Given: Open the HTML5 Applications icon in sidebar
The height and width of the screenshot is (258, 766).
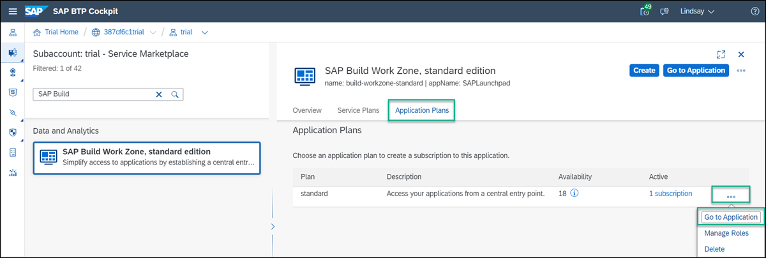Looking at the screenshot, I should point(13,92).
